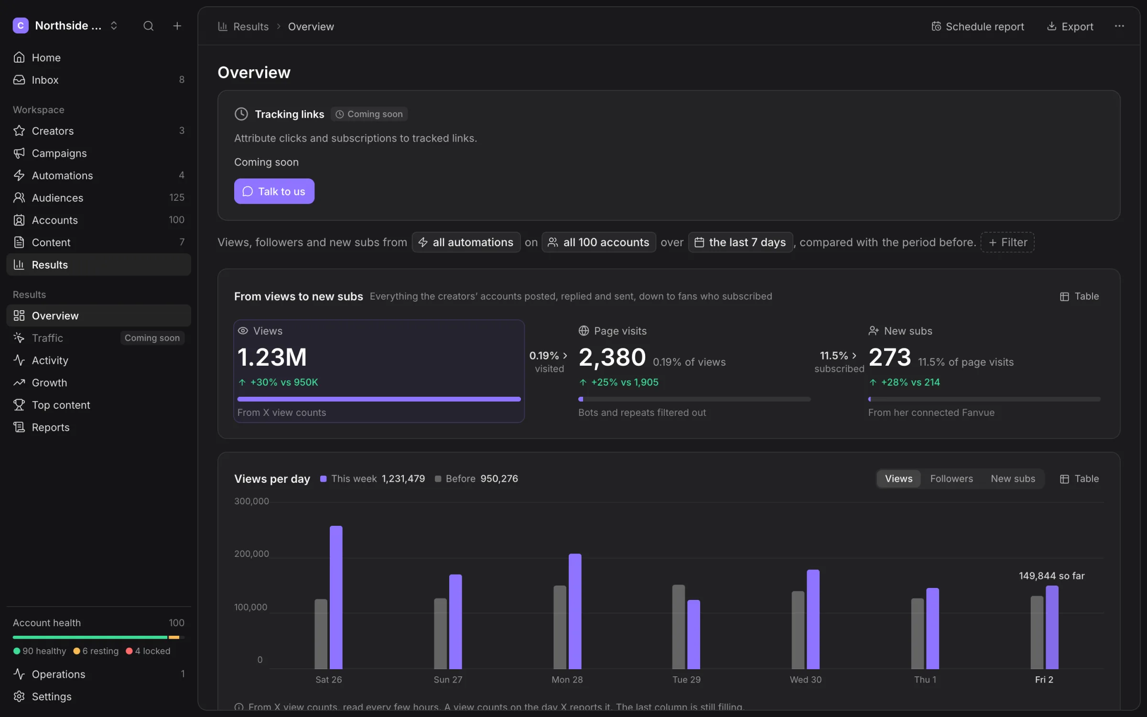This screenshot has width=1147, height=717.
Task: Open the all automations filter dropdown
Action: (466, 242)
